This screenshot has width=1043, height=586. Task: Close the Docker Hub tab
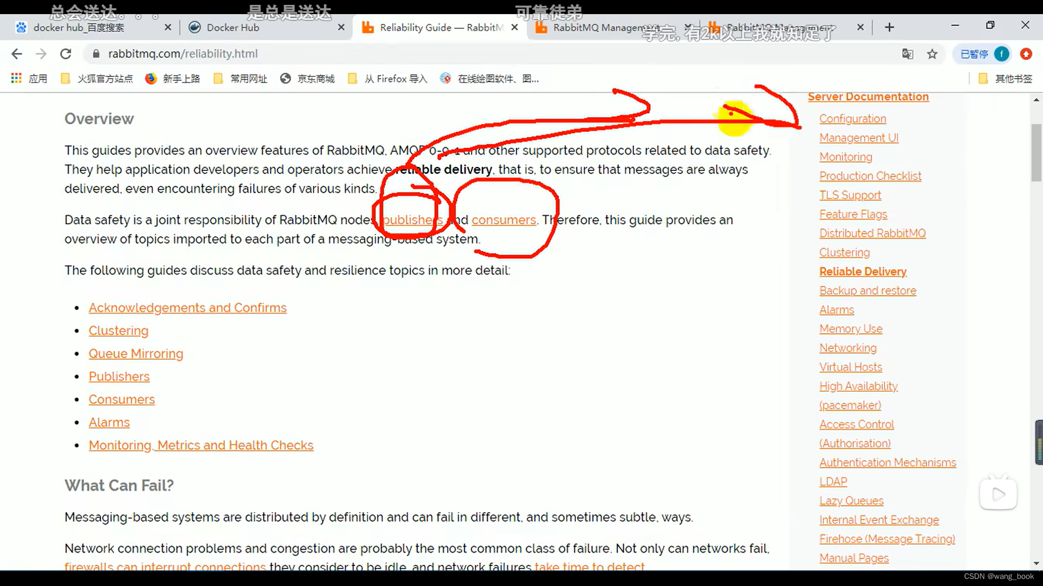(x=341, y=27)
